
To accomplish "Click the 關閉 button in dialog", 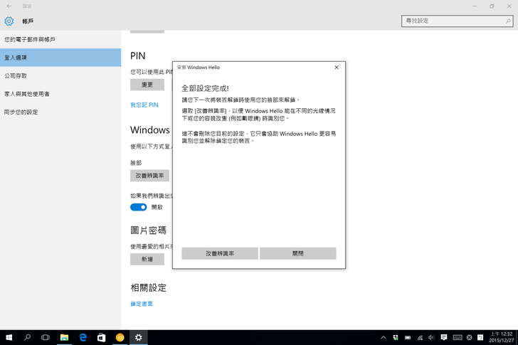I will tap(297, 253).
